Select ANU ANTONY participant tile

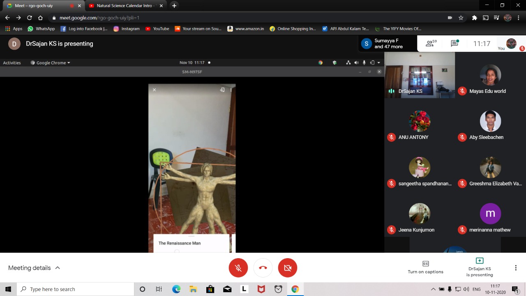click(420, 121)
